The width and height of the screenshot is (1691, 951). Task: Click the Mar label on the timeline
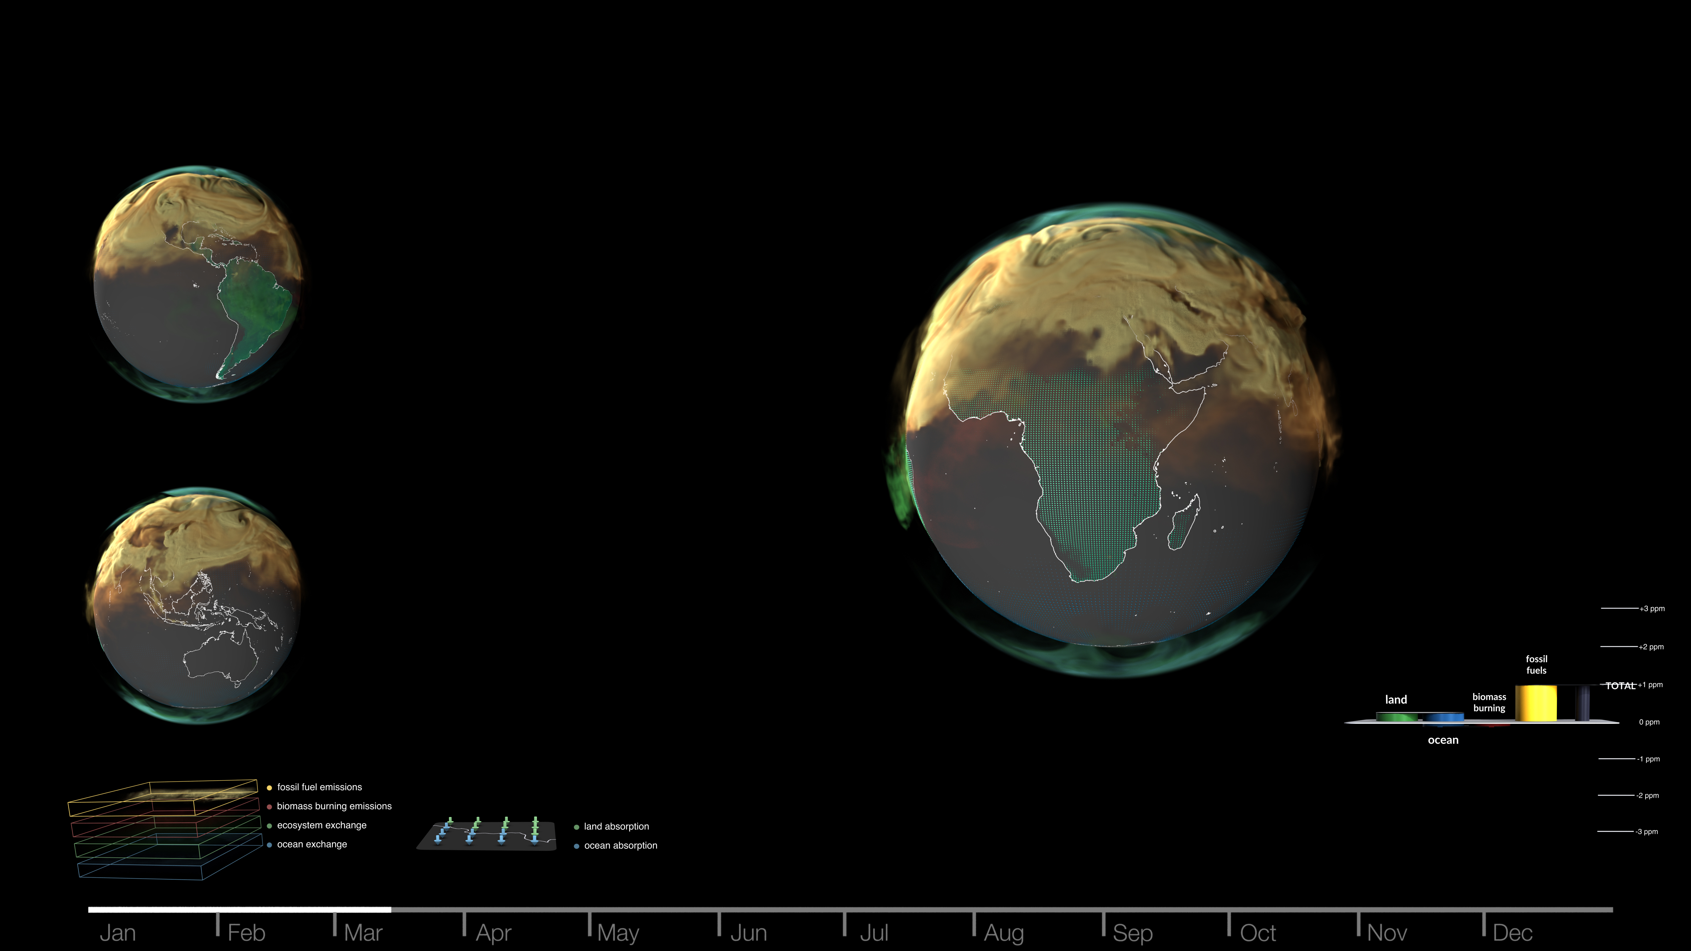(x=363, y=933)
